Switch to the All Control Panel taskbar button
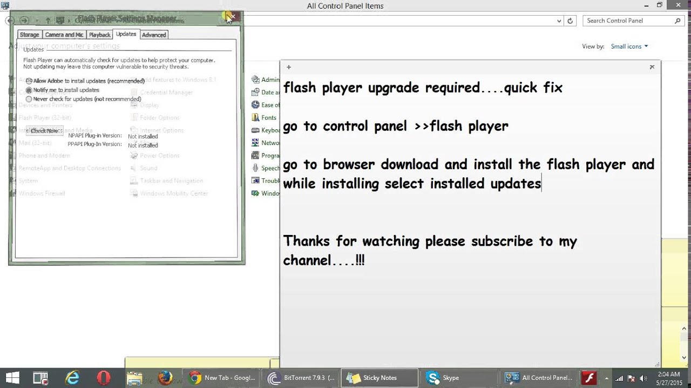 point(539,378)
